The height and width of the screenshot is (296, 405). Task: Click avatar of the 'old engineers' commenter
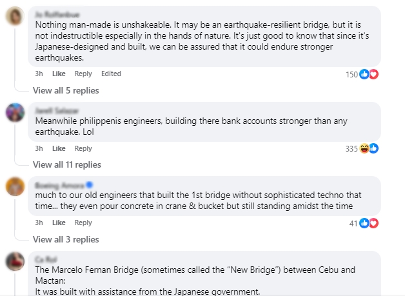coord(15,186)
